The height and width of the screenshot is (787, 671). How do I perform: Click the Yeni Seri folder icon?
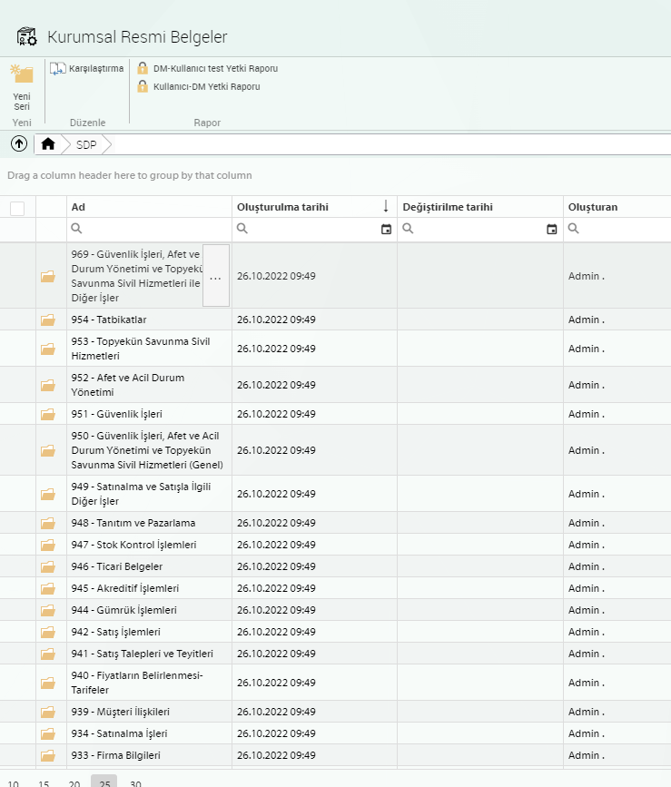pos(22,75)
